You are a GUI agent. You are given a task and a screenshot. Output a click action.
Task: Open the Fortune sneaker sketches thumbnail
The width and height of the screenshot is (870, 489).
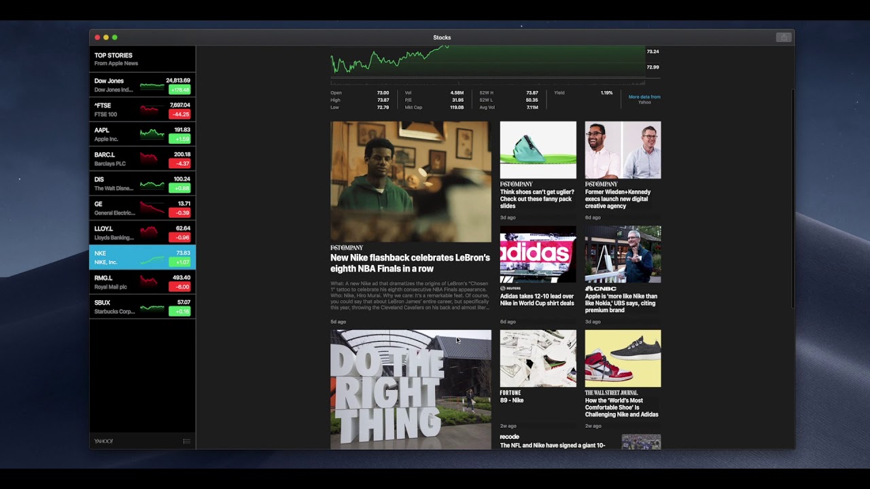(x=538, y=359)
